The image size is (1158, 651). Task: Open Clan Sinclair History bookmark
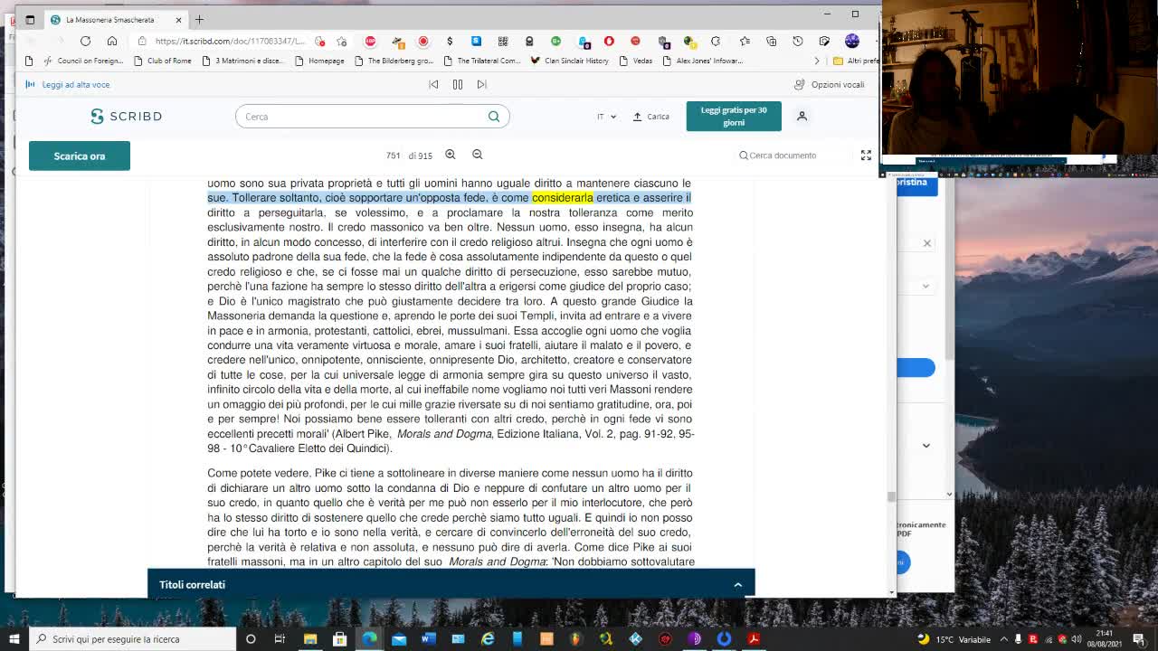click(570, 61)
